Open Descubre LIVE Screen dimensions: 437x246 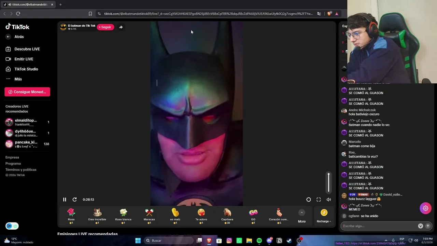[x=23, y=49]
